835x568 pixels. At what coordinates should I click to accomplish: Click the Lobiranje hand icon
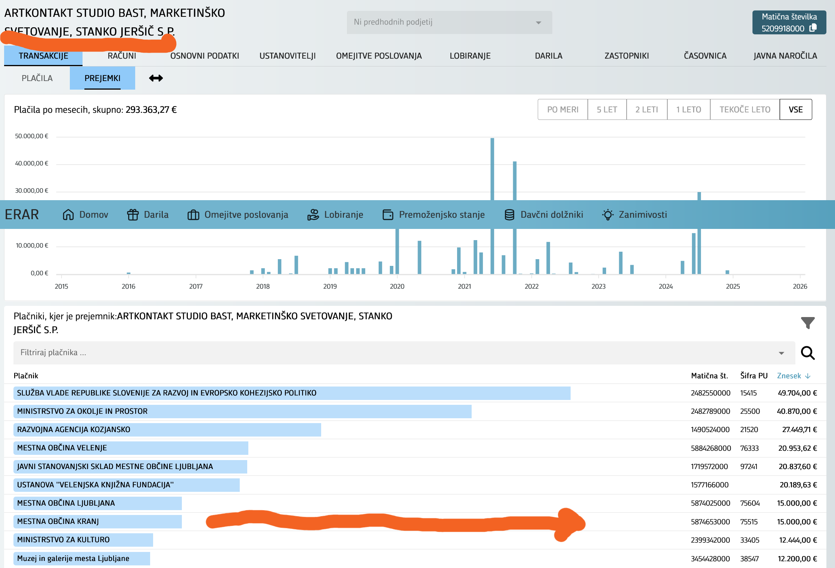point(313,215)
